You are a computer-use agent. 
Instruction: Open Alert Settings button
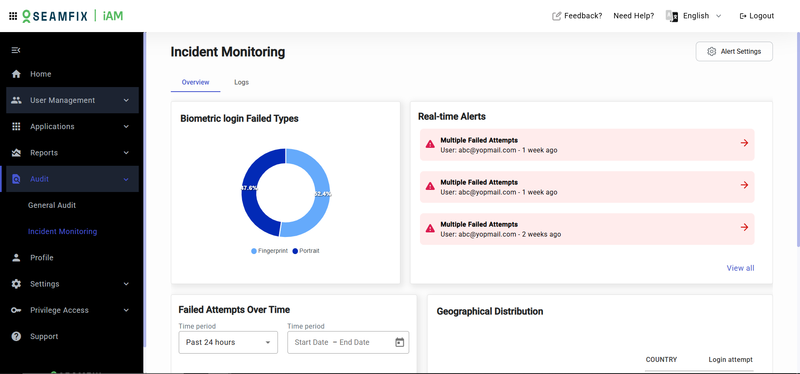[734, 52]
